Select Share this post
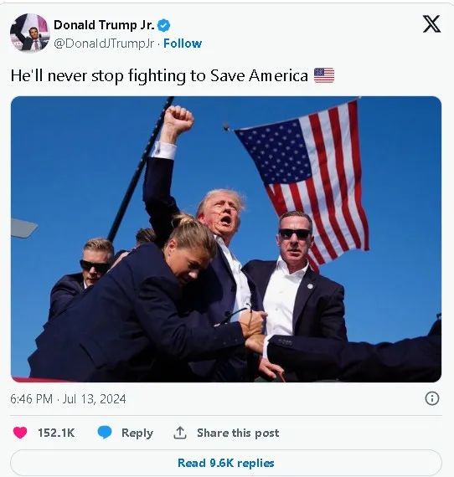 tap(238, 433)
